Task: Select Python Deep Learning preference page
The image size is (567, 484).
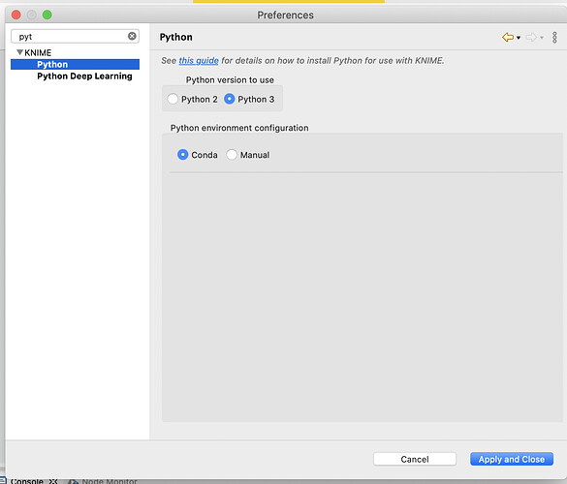Action: point(84,76)
